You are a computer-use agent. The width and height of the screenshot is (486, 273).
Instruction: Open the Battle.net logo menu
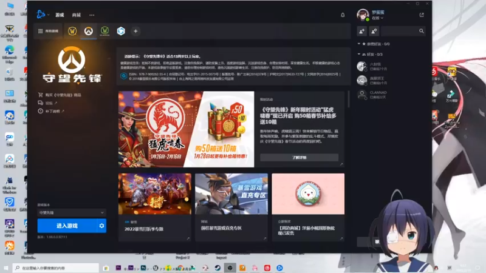point(41,14)
